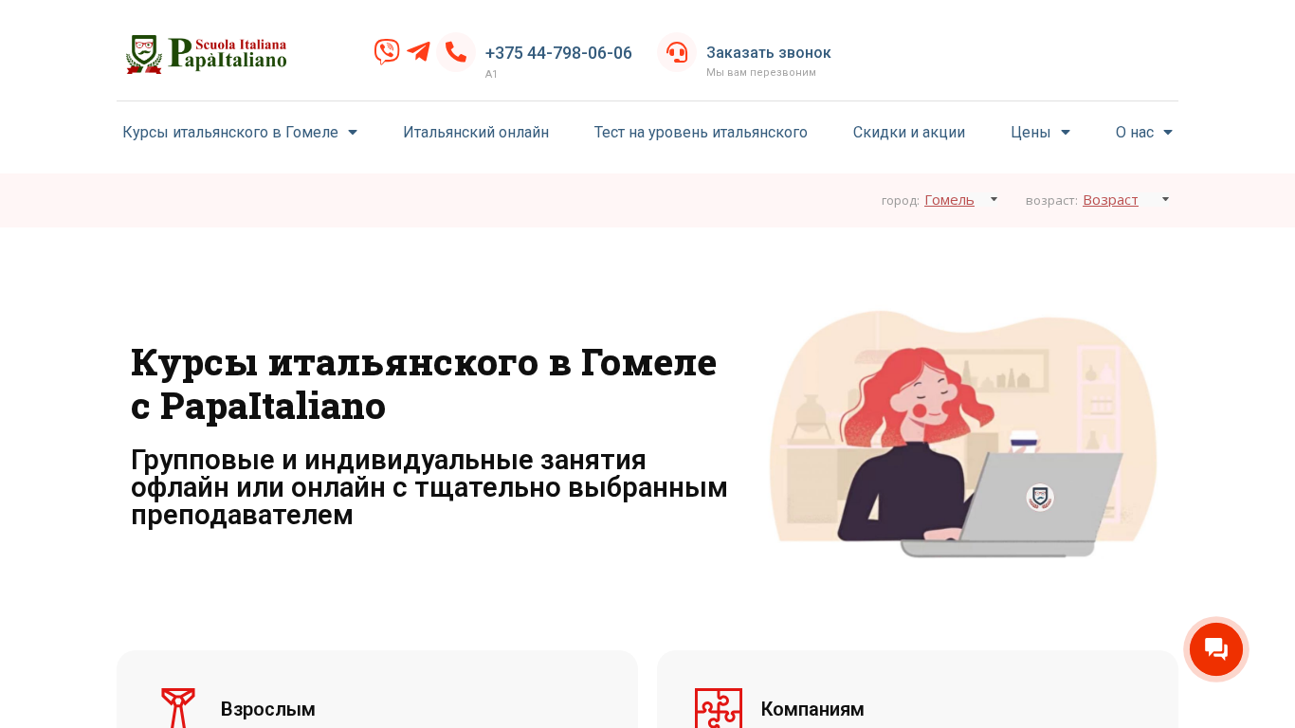Click the puzzle icon for Компаниям
The height and width of the screenshot is (728, 1295).
tap(719, 708)
